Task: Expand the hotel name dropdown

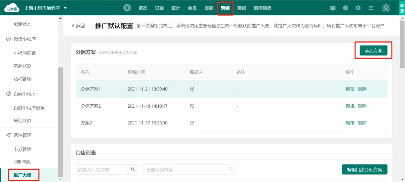Action: coord(65,8)
